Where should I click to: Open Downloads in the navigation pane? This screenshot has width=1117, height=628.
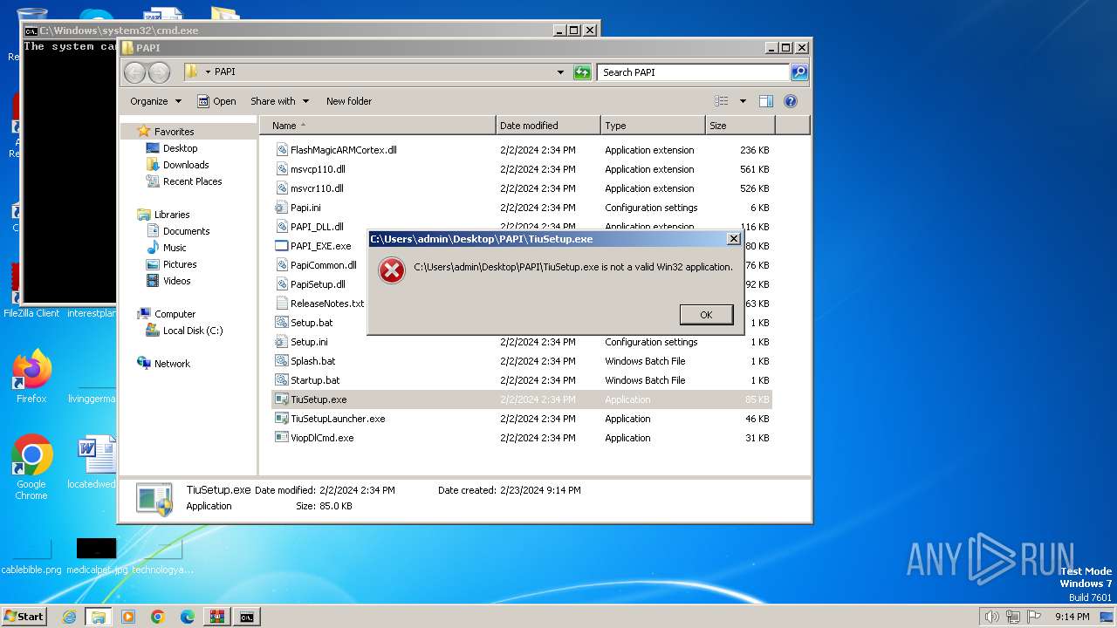186,165
